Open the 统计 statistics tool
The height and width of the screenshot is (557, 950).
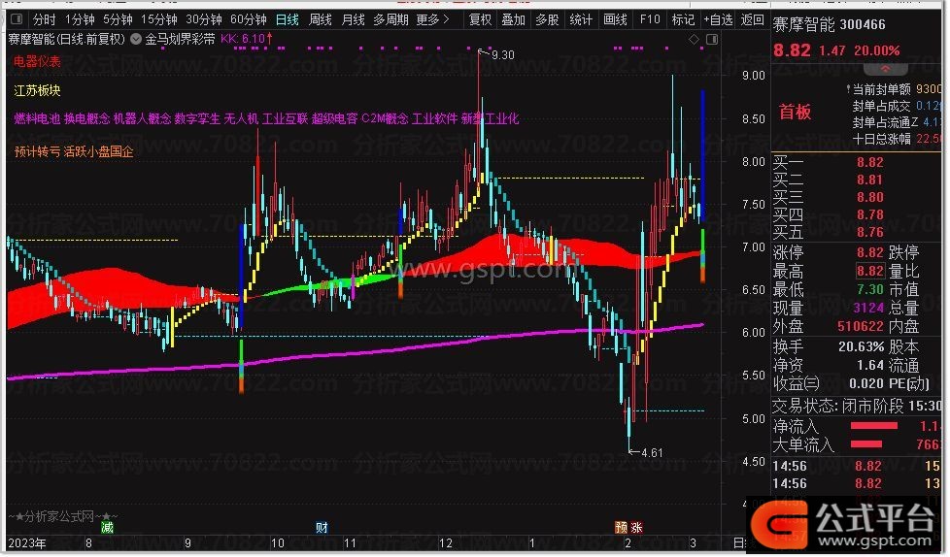click(581, 19)
